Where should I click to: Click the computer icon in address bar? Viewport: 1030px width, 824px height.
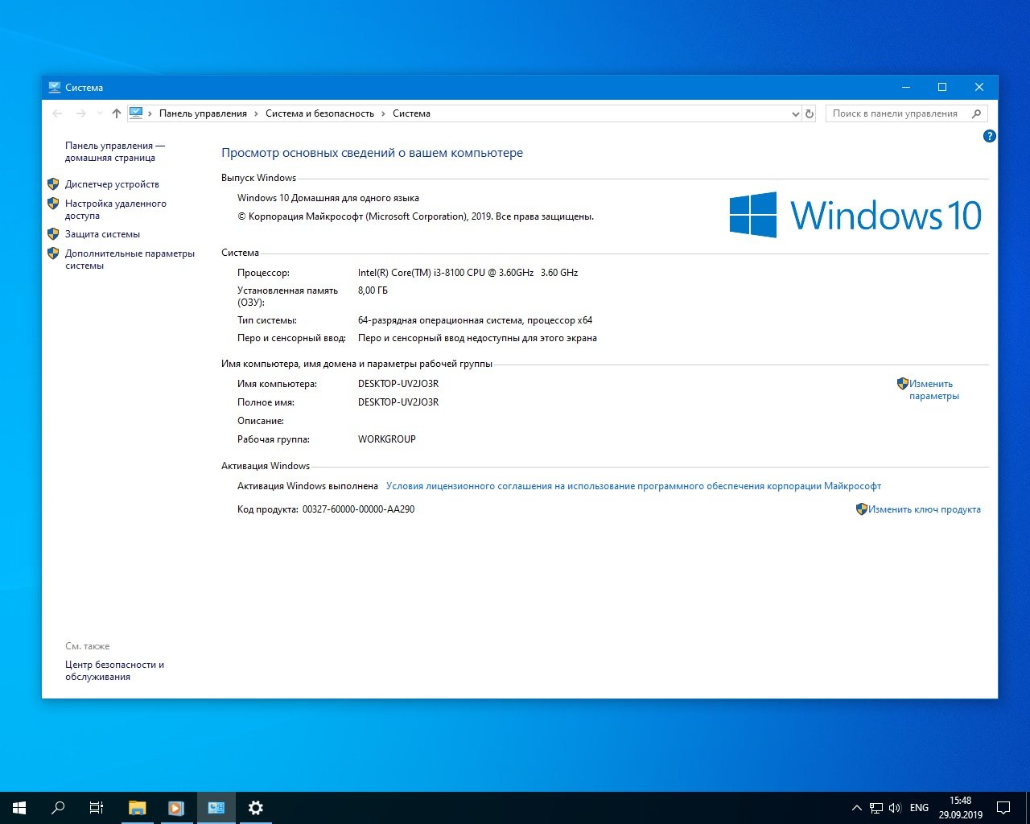tap(136, 113)
